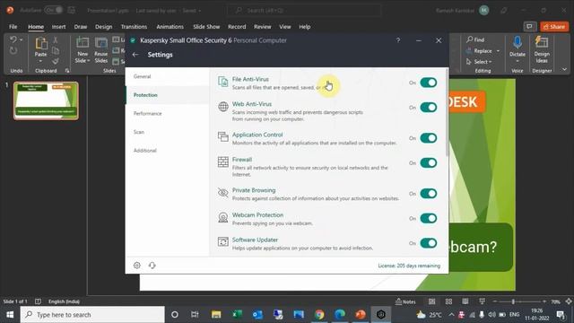
Task: Open Google Chrome from taskbar
Action: coord(319,315)
